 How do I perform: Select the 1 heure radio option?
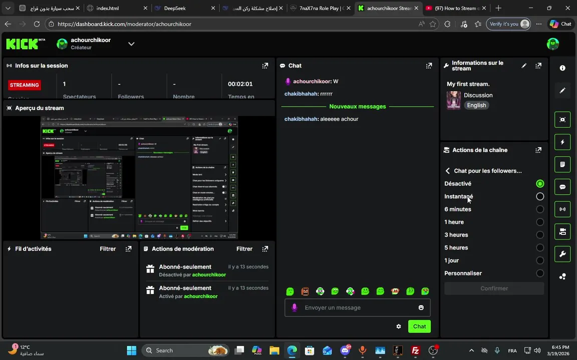pos(539,222)
